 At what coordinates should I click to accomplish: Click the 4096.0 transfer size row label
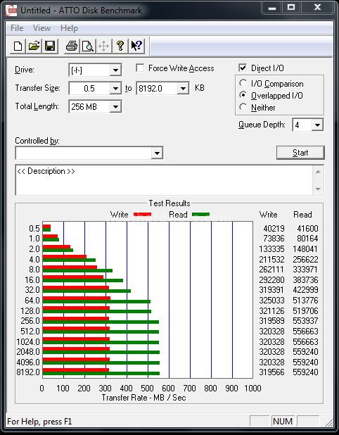(28, 362)
